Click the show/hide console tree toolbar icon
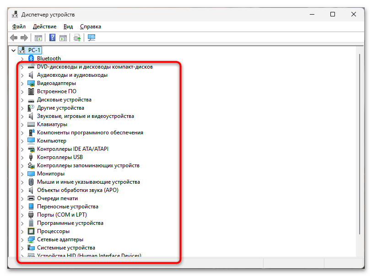The image size is (372, 276). (38, 37)
